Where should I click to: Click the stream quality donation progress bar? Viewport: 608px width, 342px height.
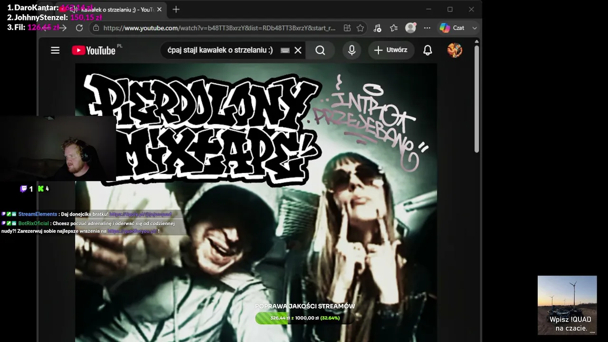(x=304, y=318)
